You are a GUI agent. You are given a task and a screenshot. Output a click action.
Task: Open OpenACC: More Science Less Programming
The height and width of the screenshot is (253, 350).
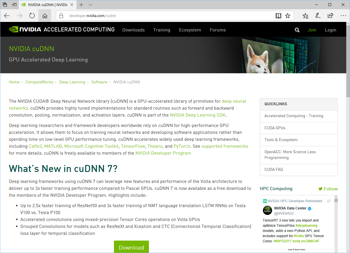tap(290, 155)
